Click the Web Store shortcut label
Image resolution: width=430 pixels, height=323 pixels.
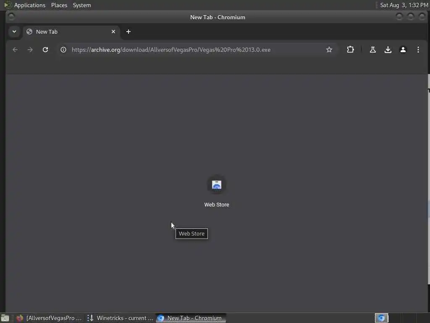(216, 205)
